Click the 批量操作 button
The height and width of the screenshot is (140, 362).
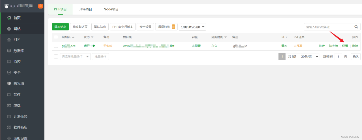pos(100,56)
